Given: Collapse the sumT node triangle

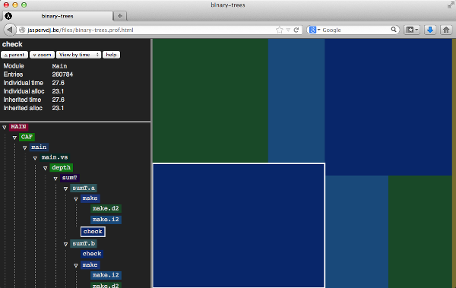Looking at the screenshot, I should (55, 179).
